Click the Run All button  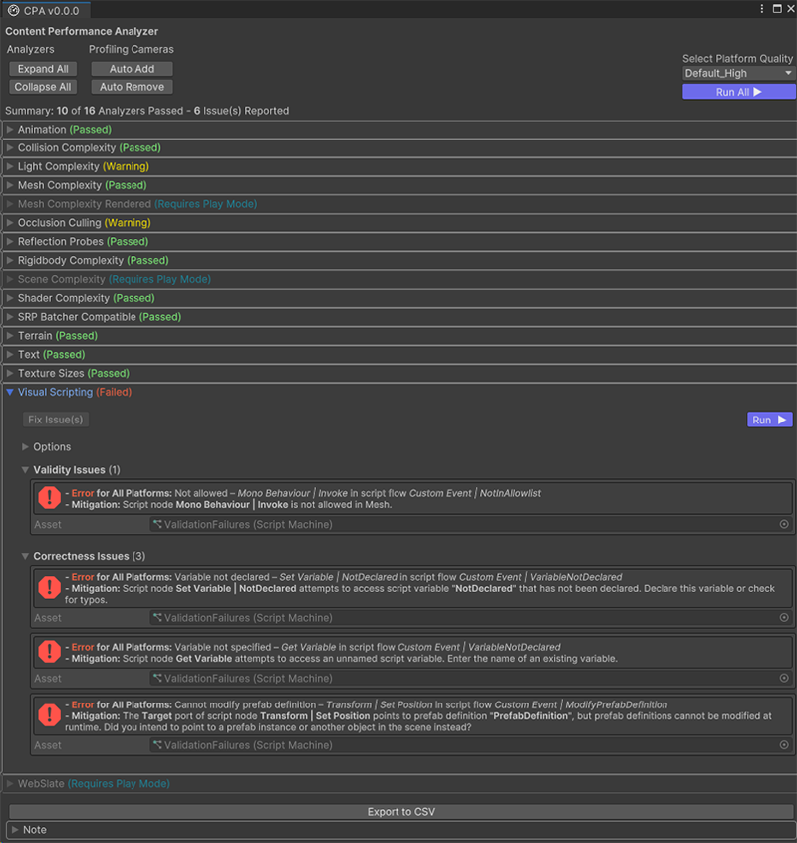[x=738, y=92]
